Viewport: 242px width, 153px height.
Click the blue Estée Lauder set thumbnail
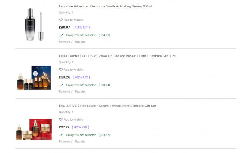point(33,78)
